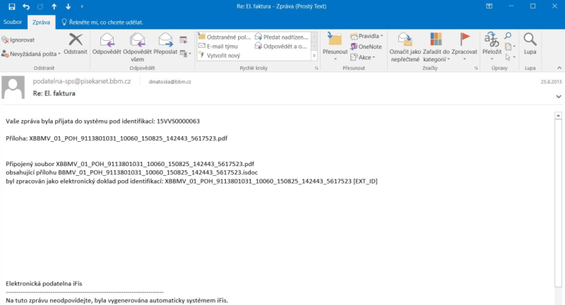Click the meeting reply icon
Viewport: 565px width, 305px height.
click(x=184, y=40)
